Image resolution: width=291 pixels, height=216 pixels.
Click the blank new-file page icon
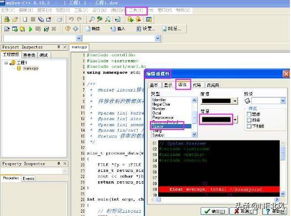point(25,19)
